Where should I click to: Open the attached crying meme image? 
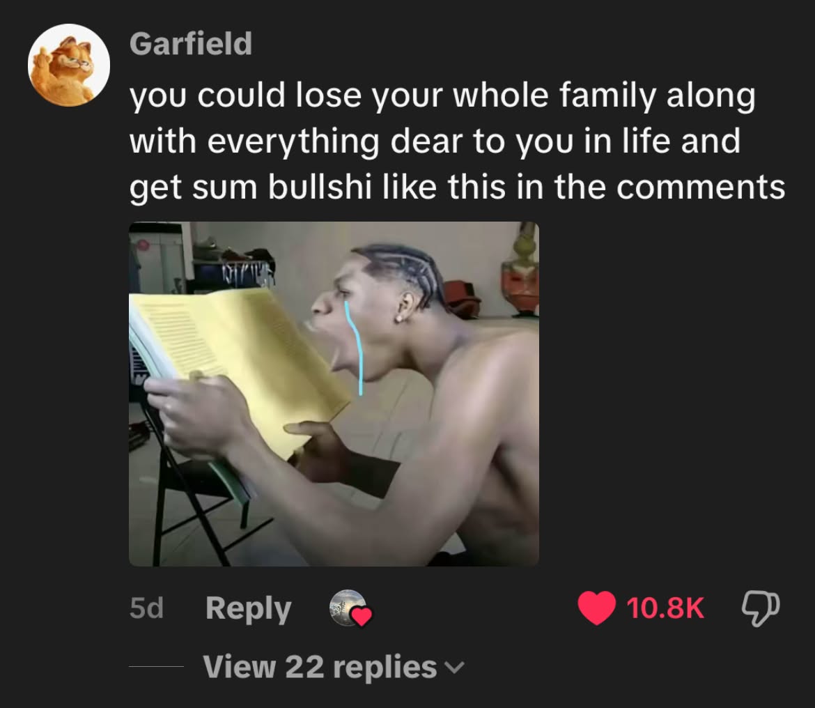pos(334,394)
